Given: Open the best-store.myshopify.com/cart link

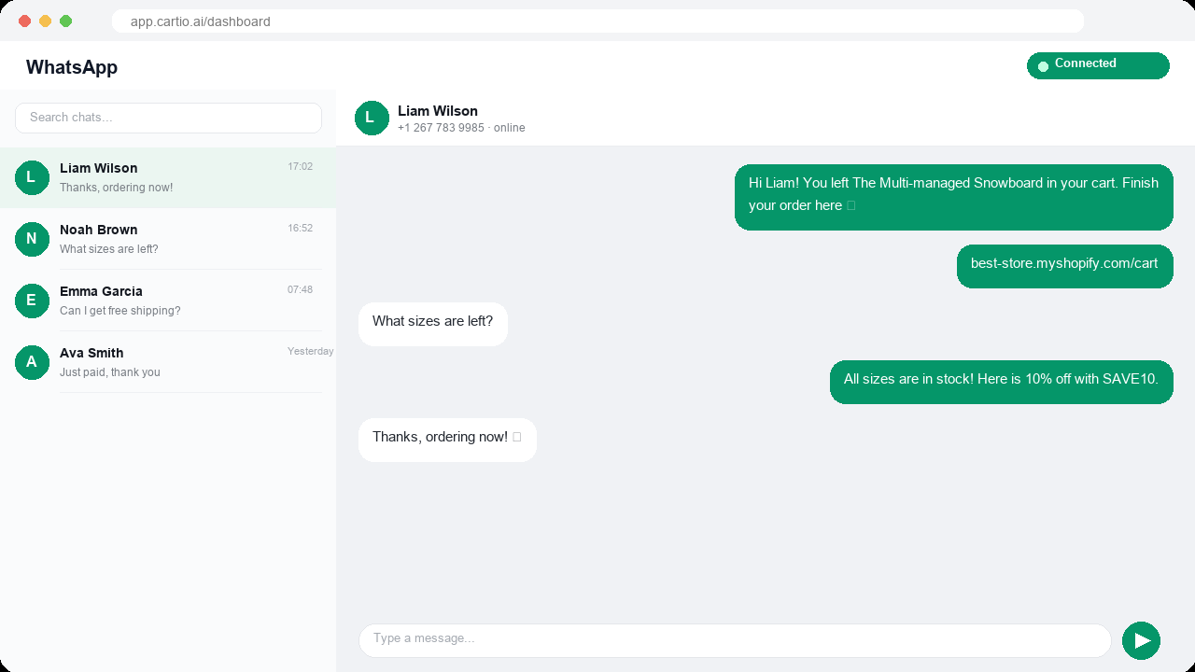Looking at the screenshot, I should coord(1064,263).
